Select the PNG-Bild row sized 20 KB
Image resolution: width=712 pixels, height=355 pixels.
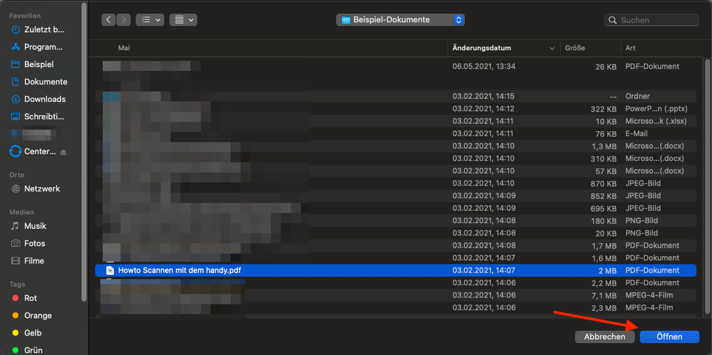pyautogui.click(x=395, y=233)
